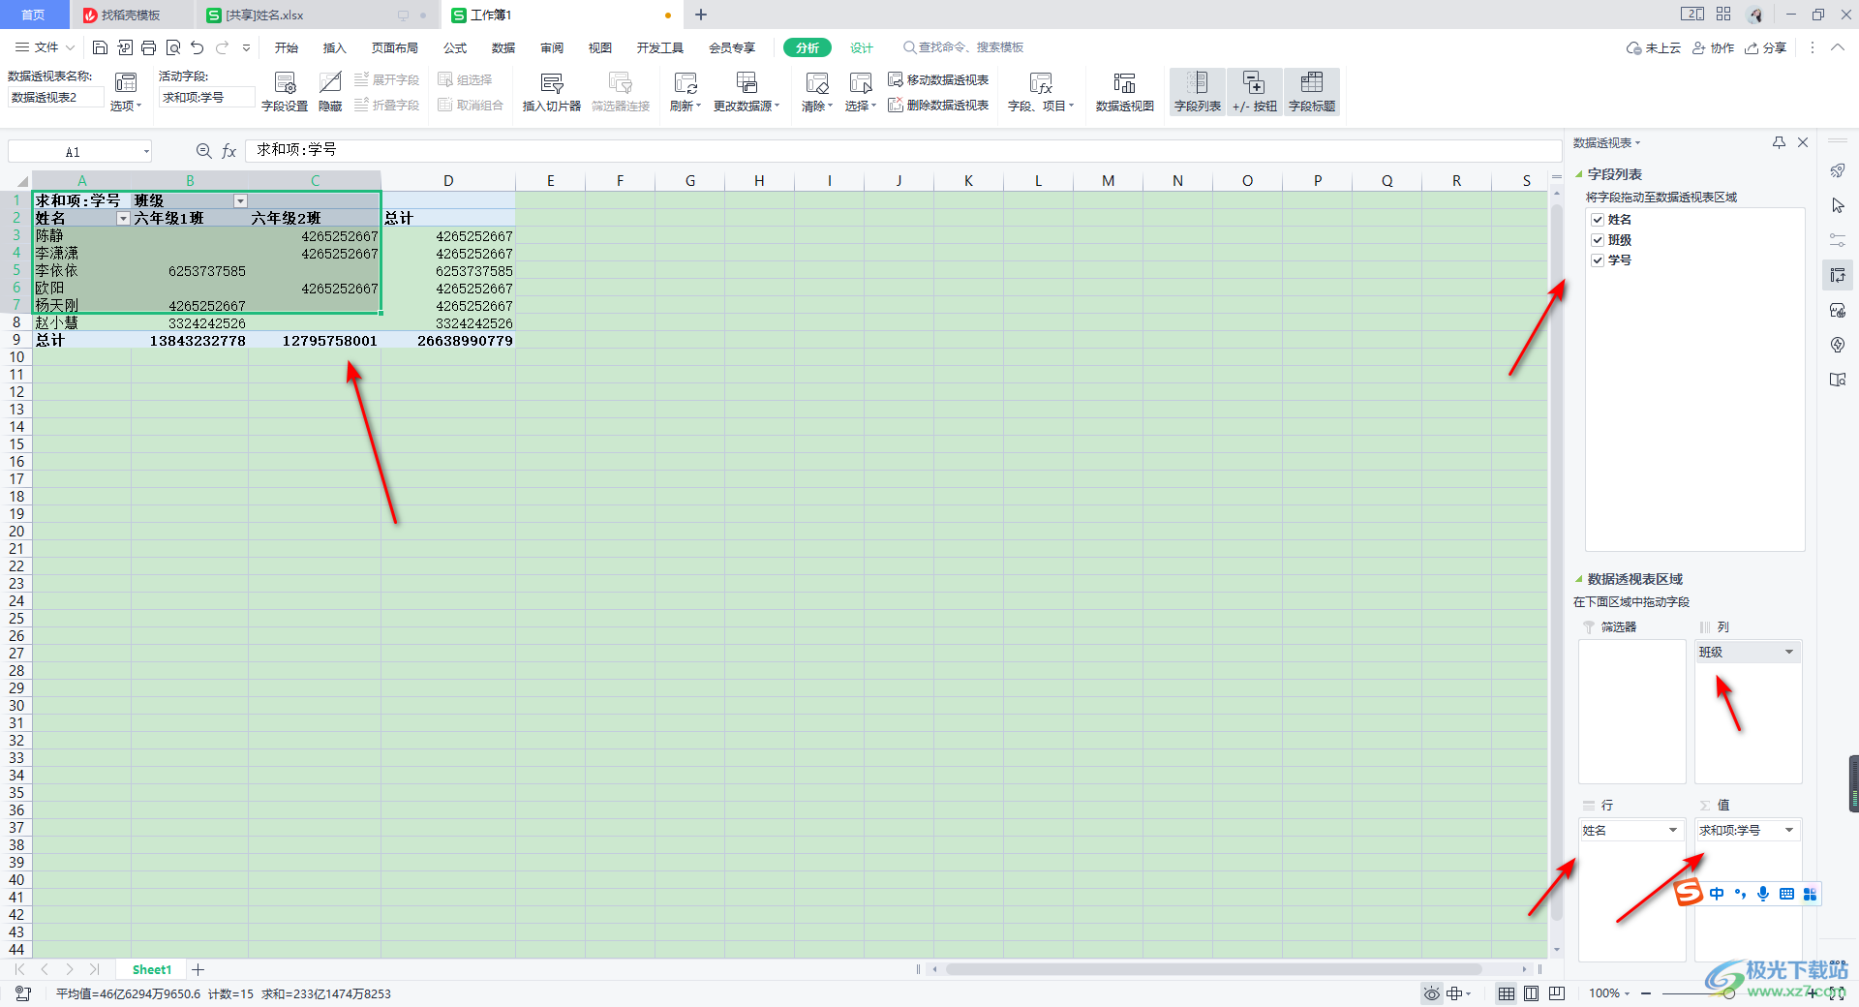Switch to normal grid view icon

(x=1507, y=993)
